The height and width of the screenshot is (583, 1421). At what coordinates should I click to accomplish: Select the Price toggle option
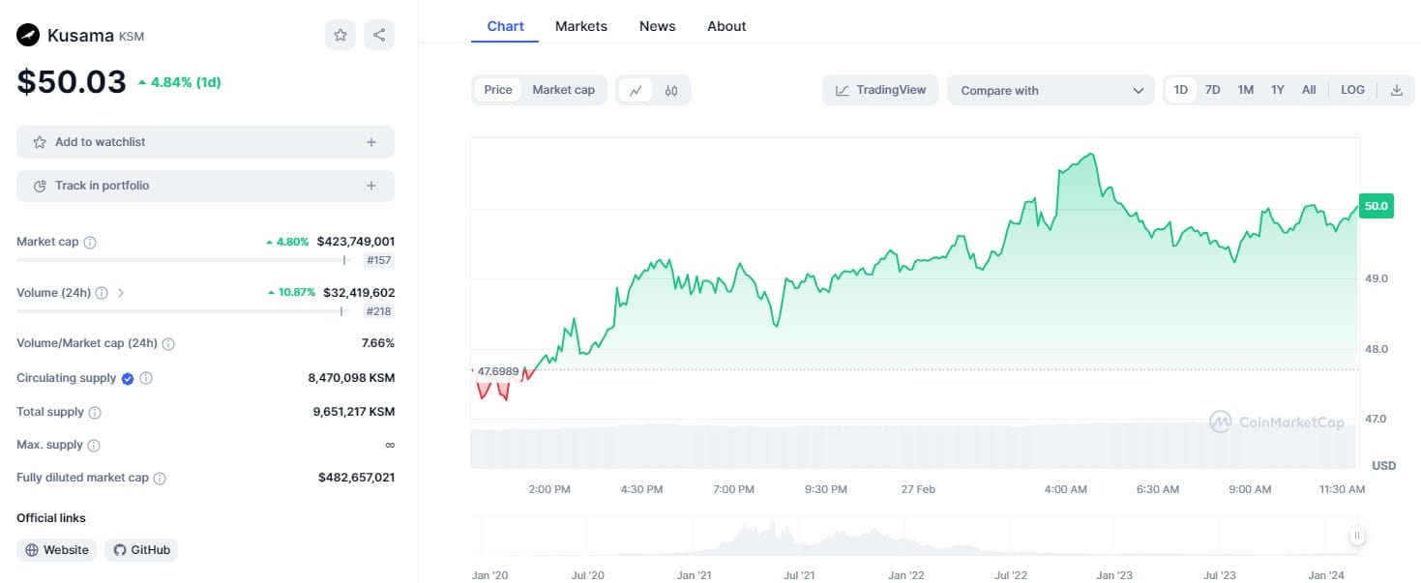tap(498, 90)
